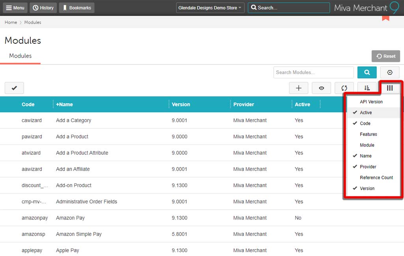The width and height of the screenshot is (404, 256).
Task: Sort by the Name column header
Action: tap(64, 104)
